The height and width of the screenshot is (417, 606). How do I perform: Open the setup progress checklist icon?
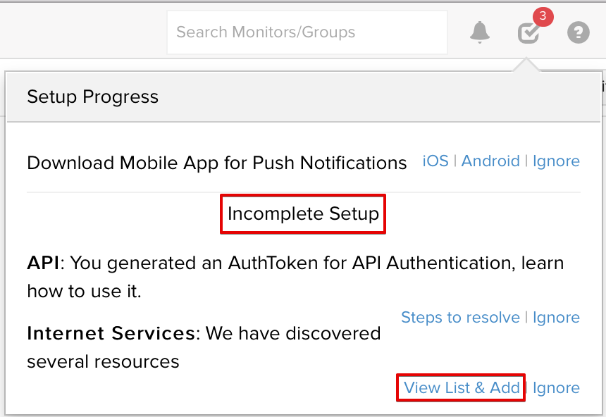[528, 33]
